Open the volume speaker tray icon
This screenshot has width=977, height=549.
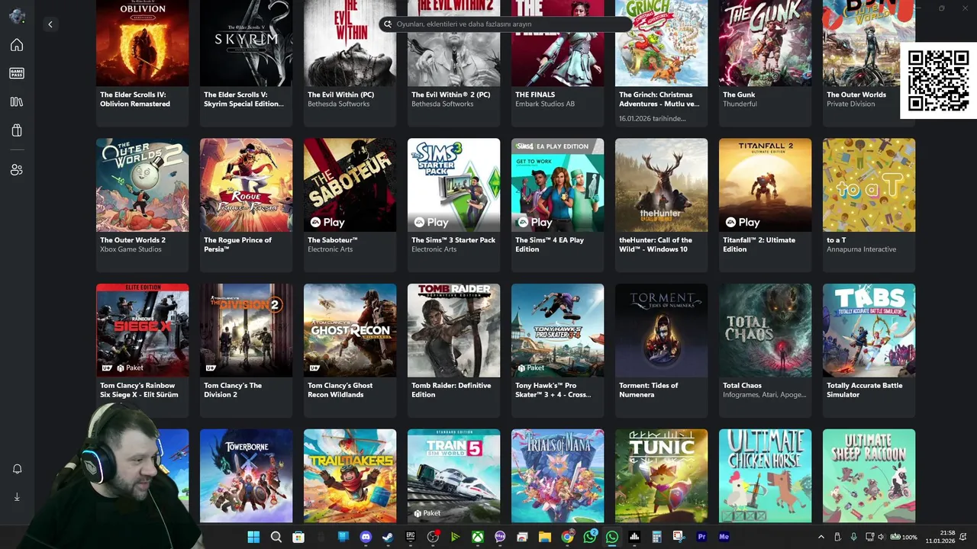tap(882, 537)
